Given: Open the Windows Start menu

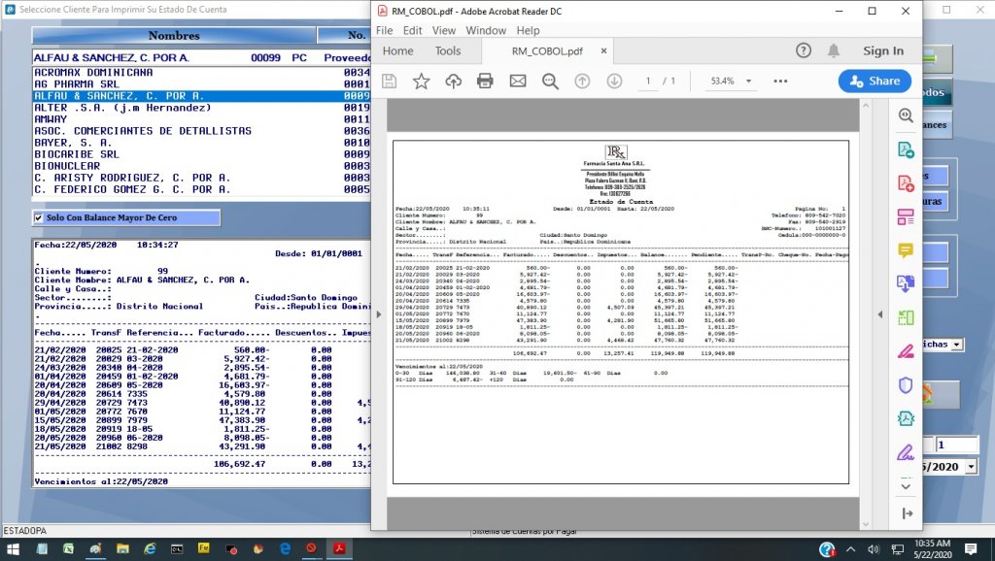Looking at the screenshot, I should (x=14, y=549).
